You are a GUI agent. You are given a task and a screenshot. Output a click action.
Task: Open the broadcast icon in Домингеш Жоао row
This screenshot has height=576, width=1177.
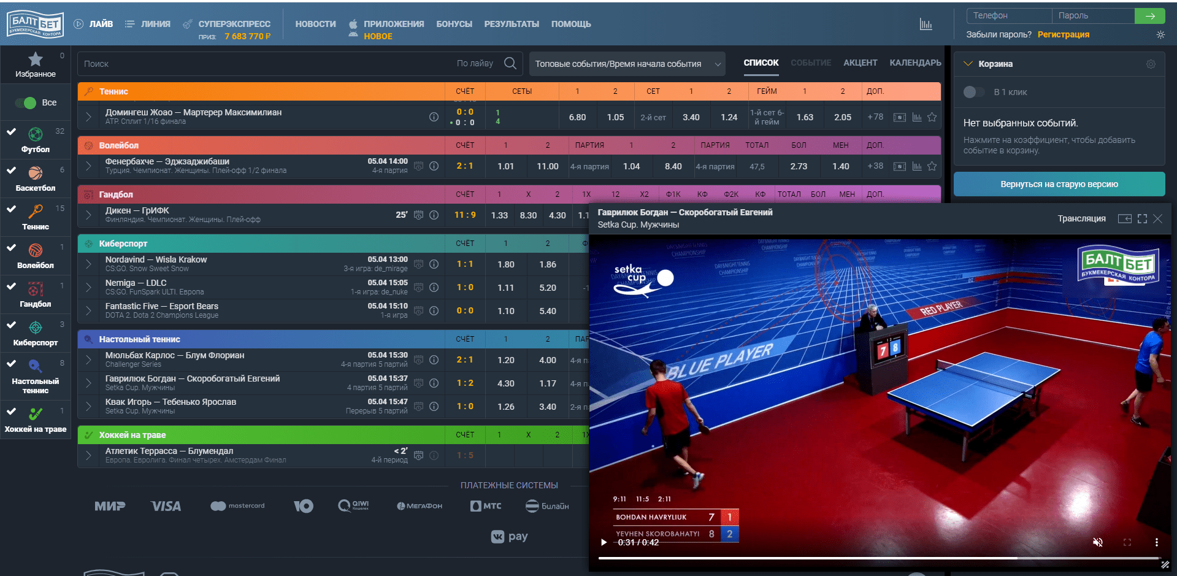(899, 117)
